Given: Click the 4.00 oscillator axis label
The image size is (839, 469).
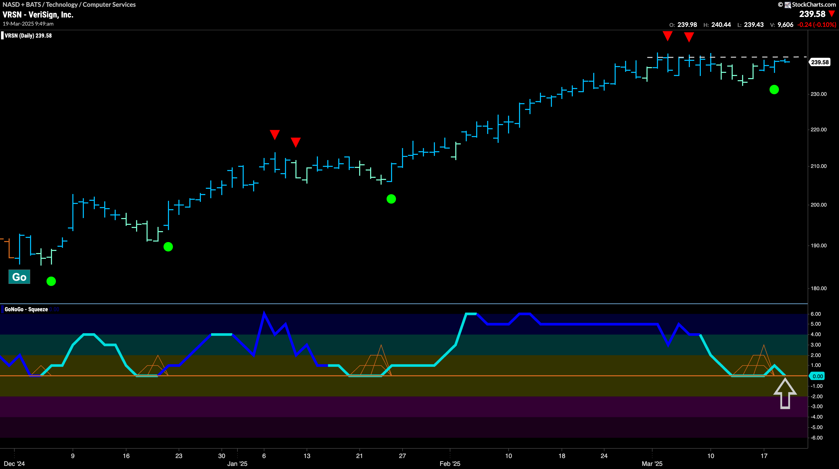Looking at the screenshot, I should pyautogui.click(x=816, y=335).
